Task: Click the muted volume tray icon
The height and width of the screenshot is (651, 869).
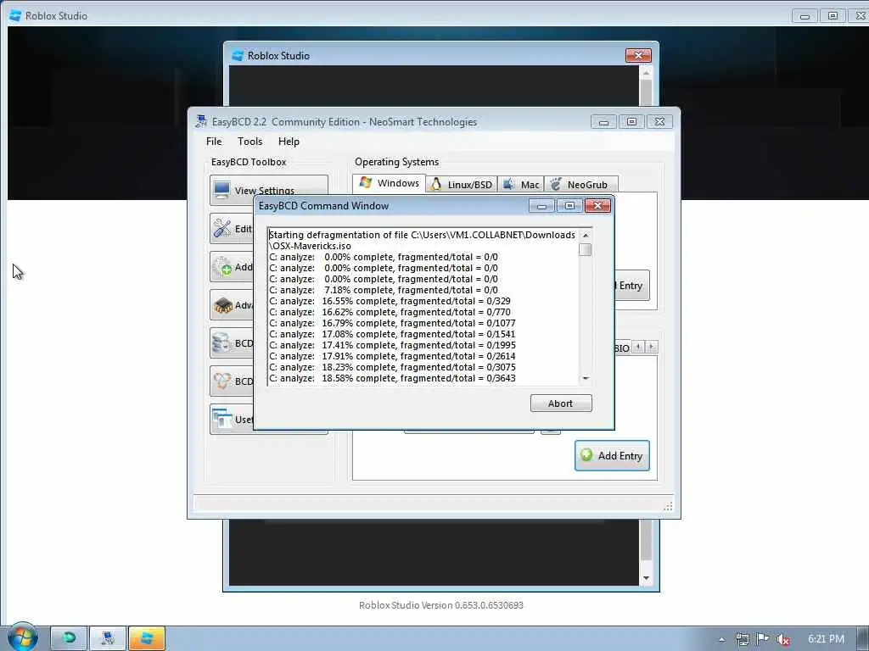Action: pyautogui.click(x=783, y=639)
